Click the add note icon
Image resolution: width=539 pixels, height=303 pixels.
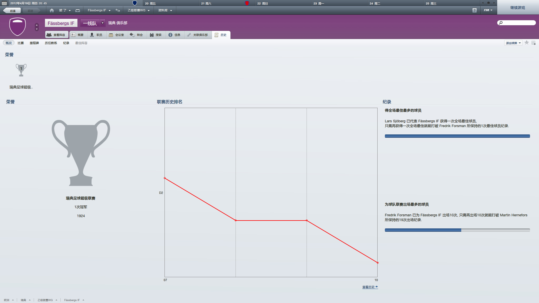pos(533,43)
